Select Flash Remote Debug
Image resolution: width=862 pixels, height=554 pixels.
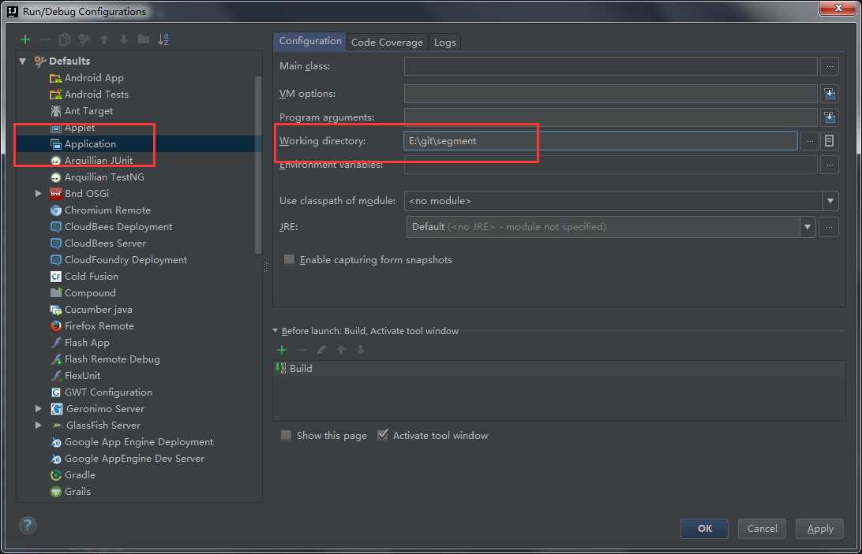click(x=105, y=359)
